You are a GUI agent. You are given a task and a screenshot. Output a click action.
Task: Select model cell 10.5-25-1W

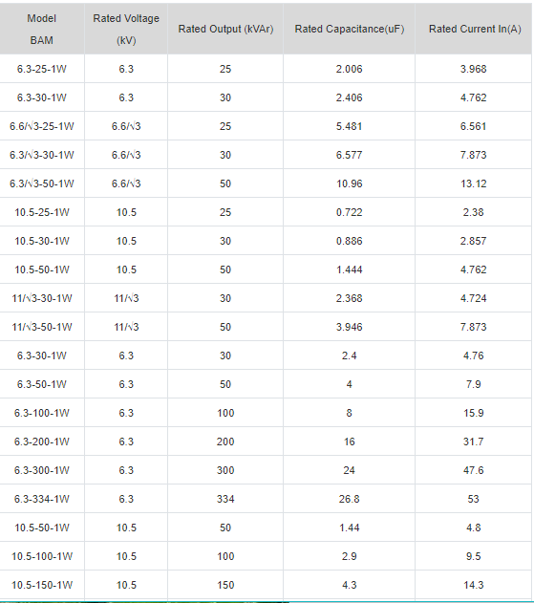click(x=41, y=212)
